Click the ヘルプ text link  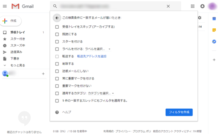(66, 112)
